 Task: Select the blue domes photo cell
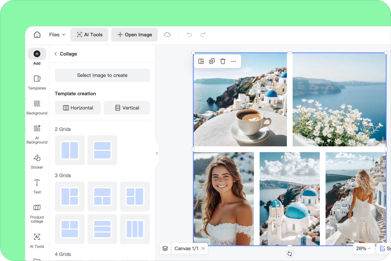(290, 199)
